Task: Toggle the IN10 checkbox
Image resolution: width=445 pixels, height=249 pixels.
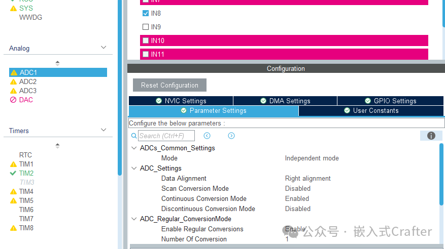Action: point(146,40)
